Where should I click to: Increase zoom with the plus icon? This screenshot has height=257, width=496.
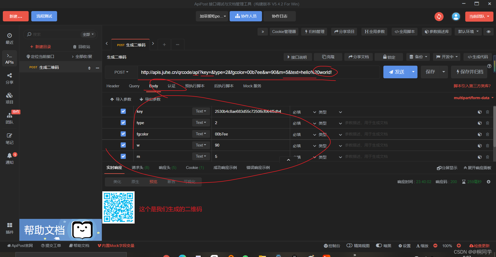click(x=459, y=246)
